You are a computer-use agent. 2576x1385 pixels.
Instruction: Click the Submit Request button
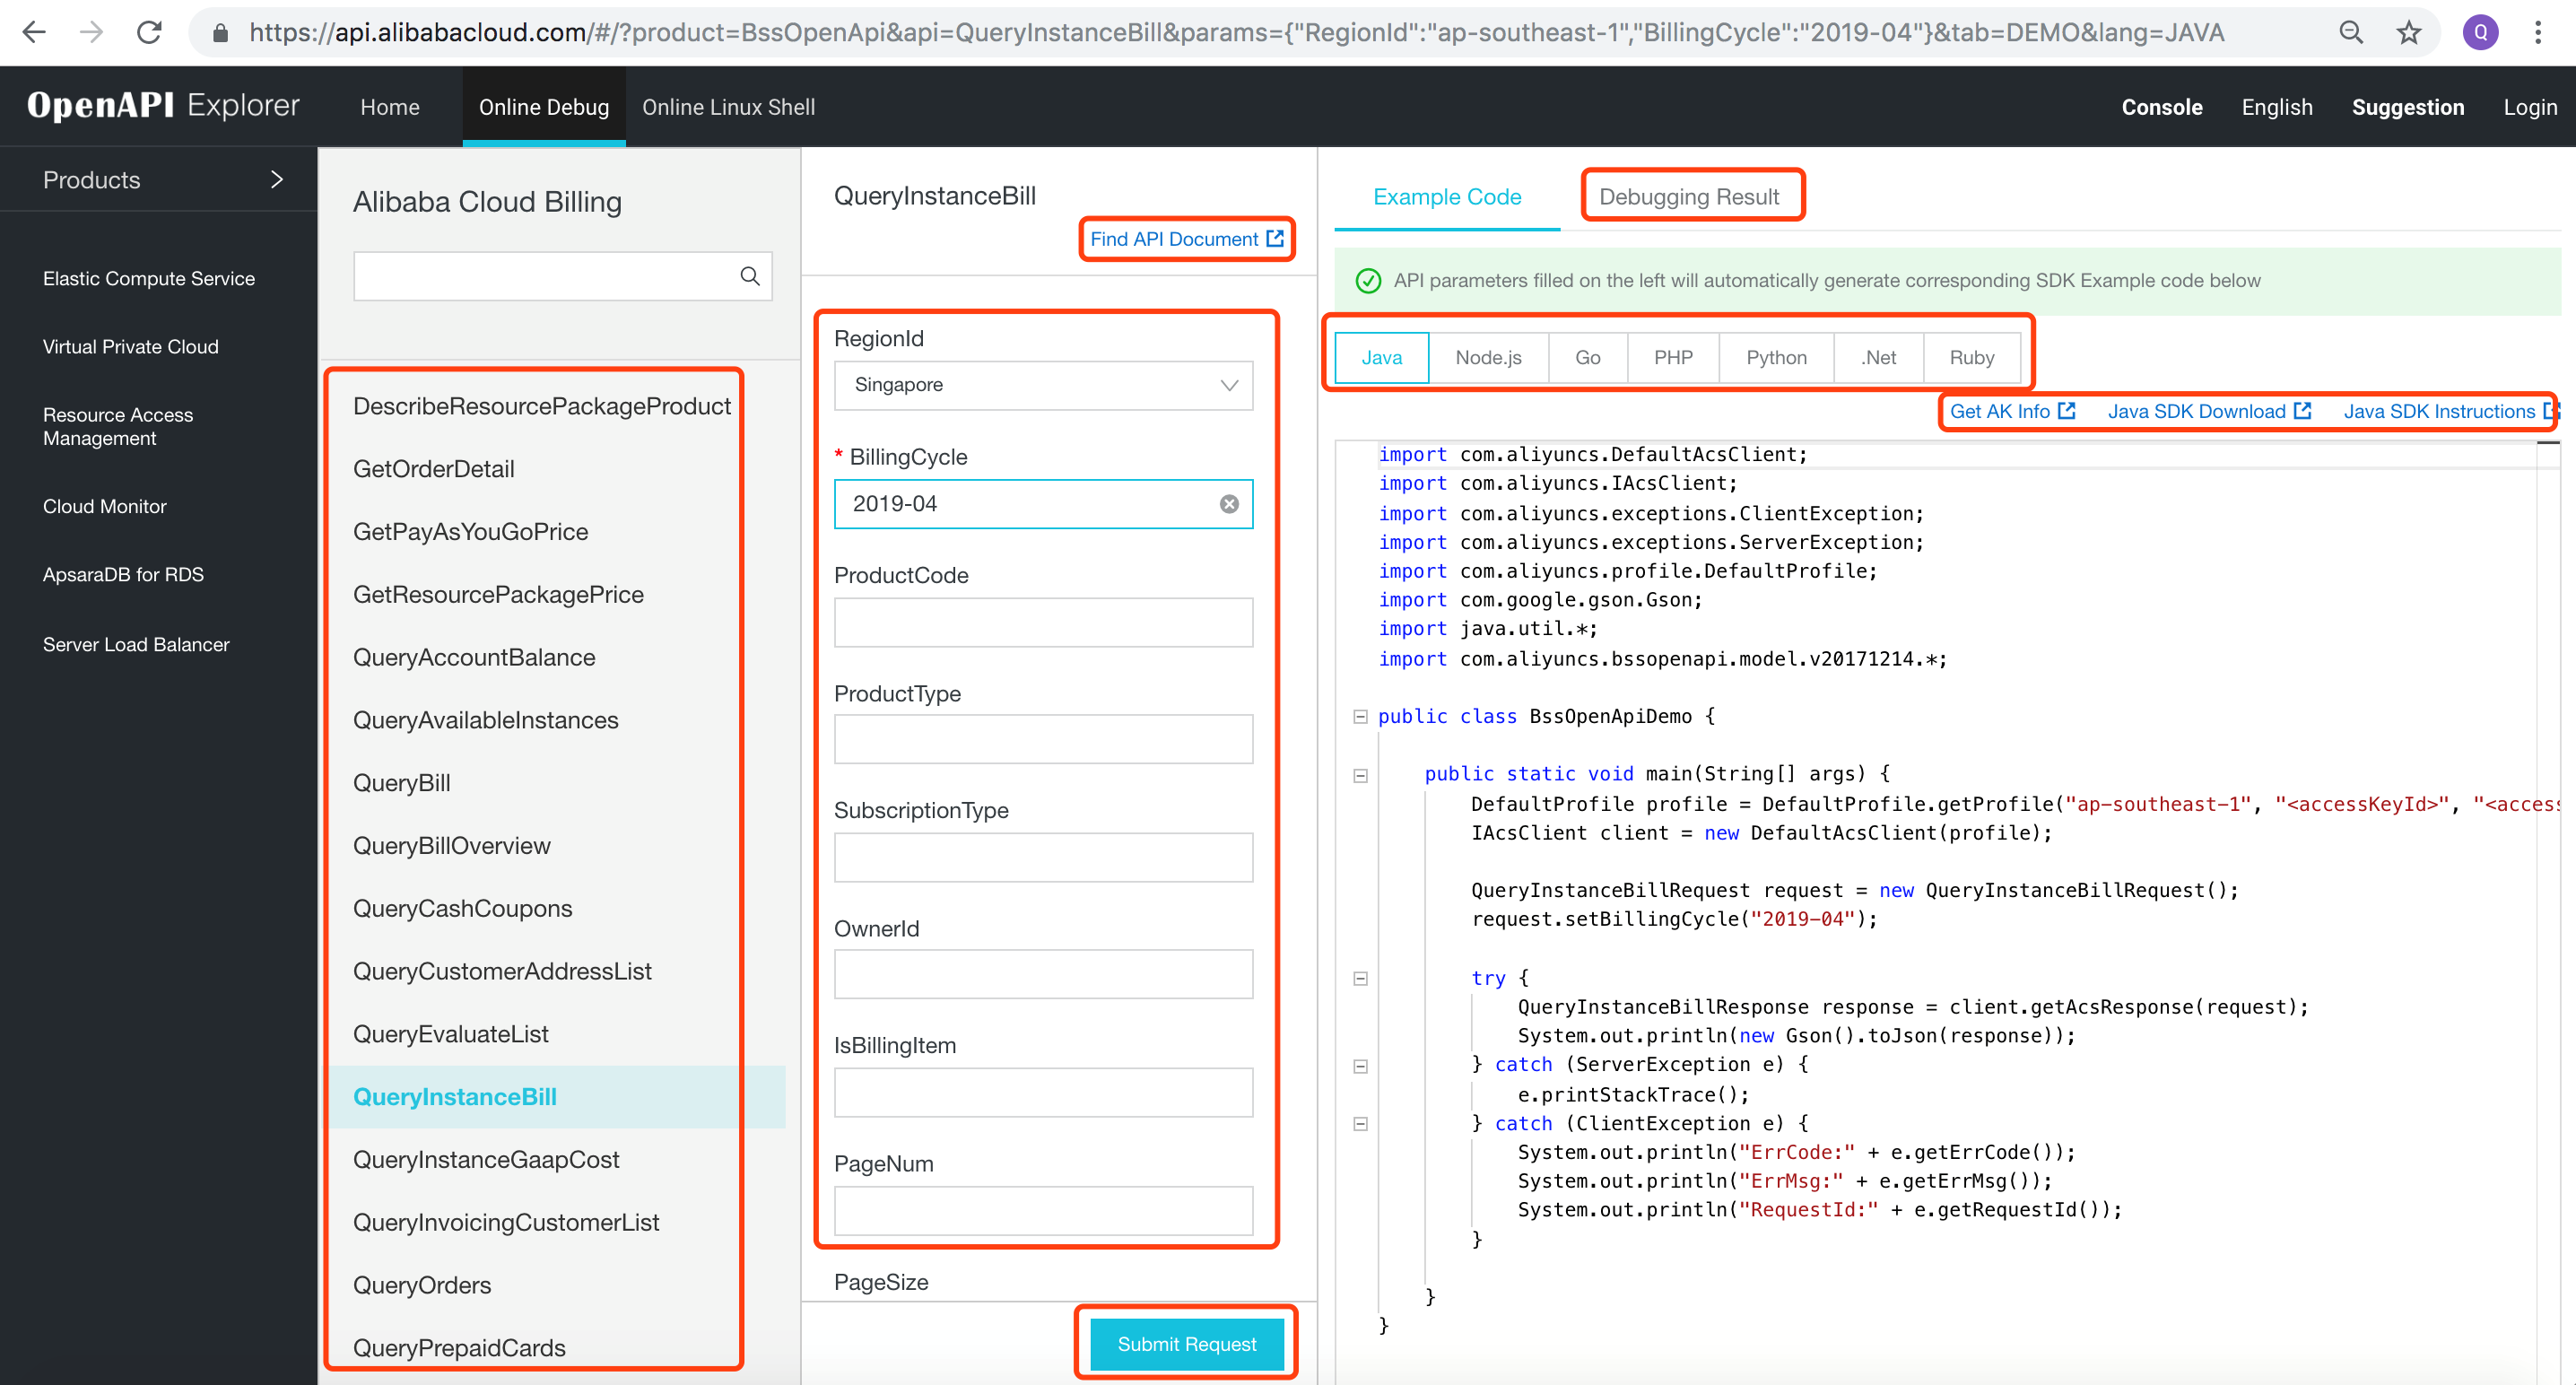click(1186, 1344)
